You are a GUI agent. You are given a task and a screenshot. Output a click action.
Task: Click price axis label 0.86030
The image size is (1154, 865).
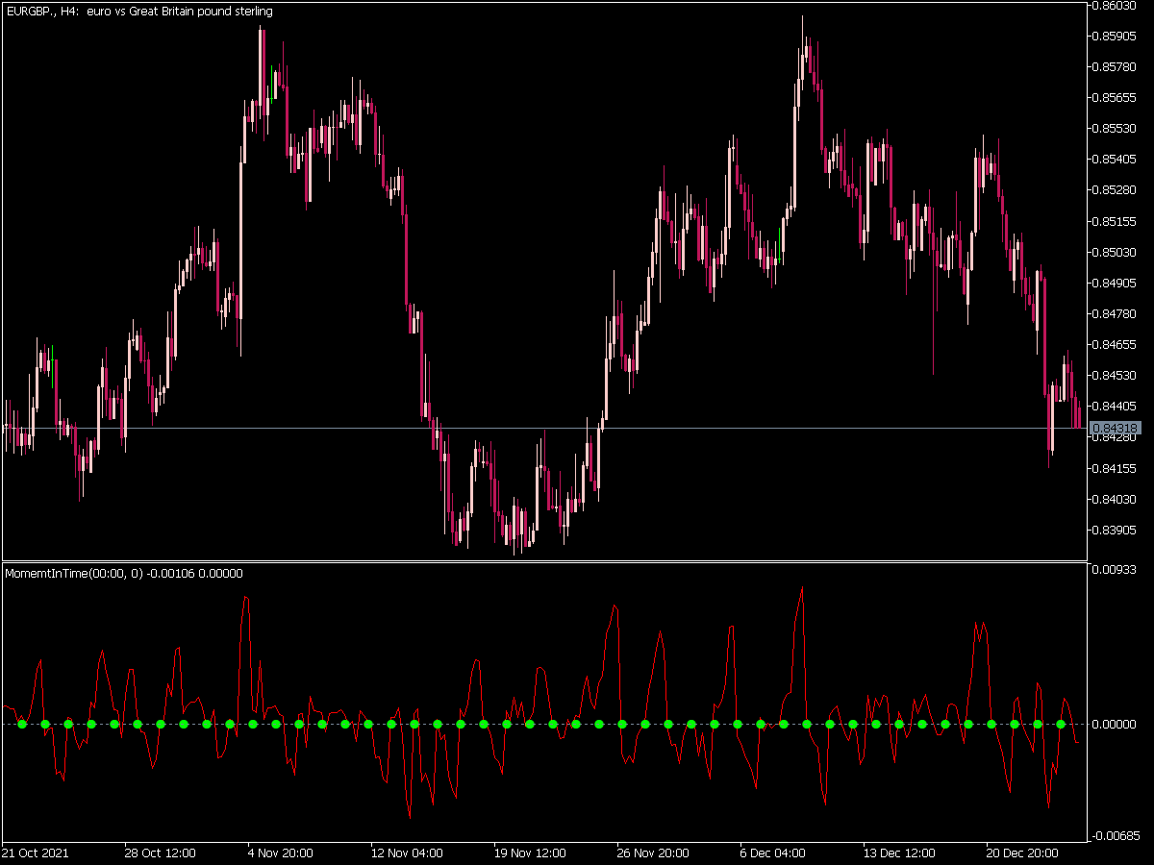[1116, 6]
